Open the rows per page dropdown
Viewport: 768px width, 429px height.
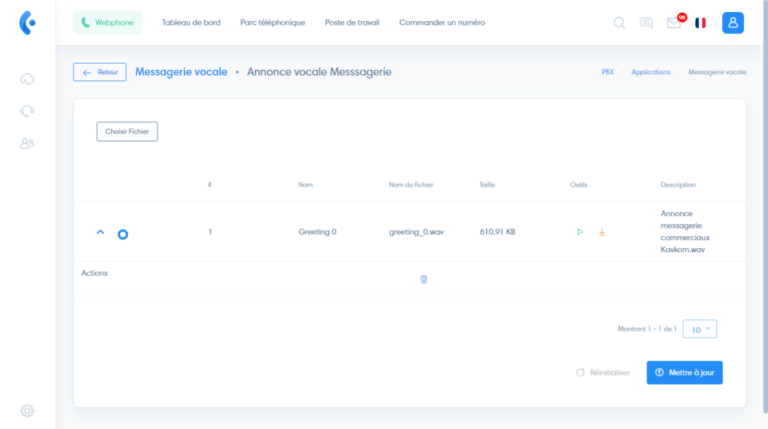point(700,329)
